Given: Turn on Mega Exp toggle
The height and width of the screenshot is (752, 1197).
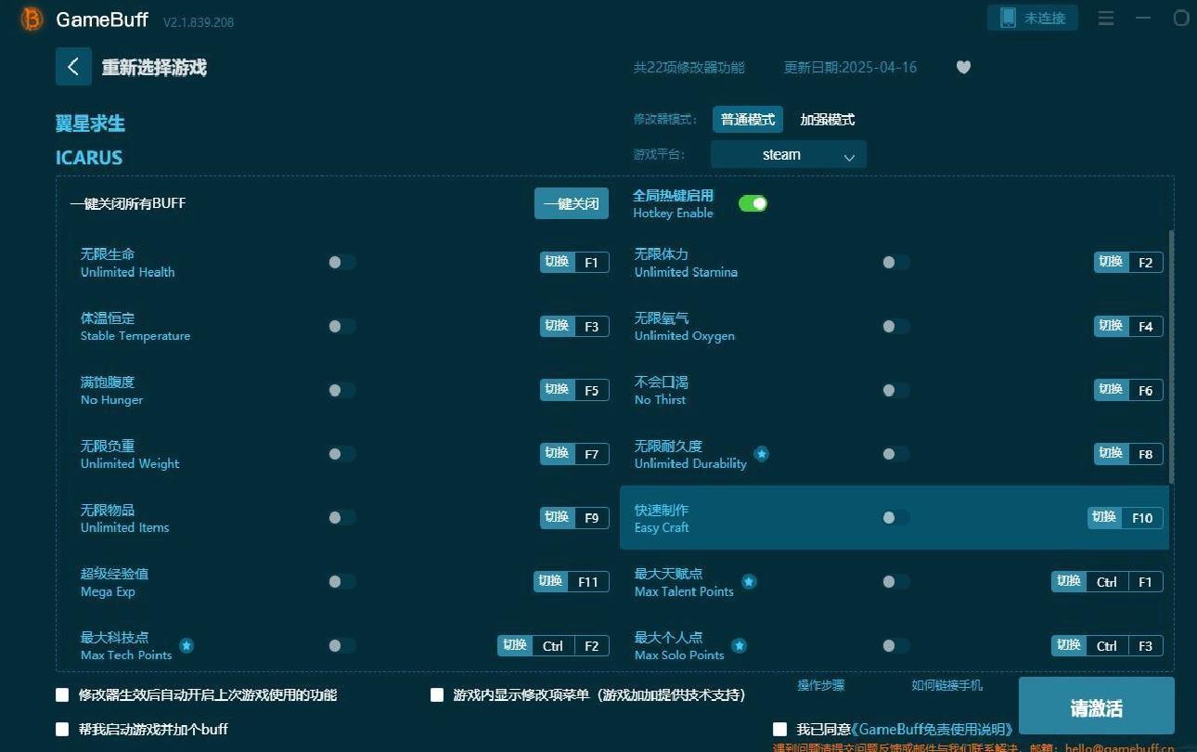Looking at the screenshot, I should [341, 582].
